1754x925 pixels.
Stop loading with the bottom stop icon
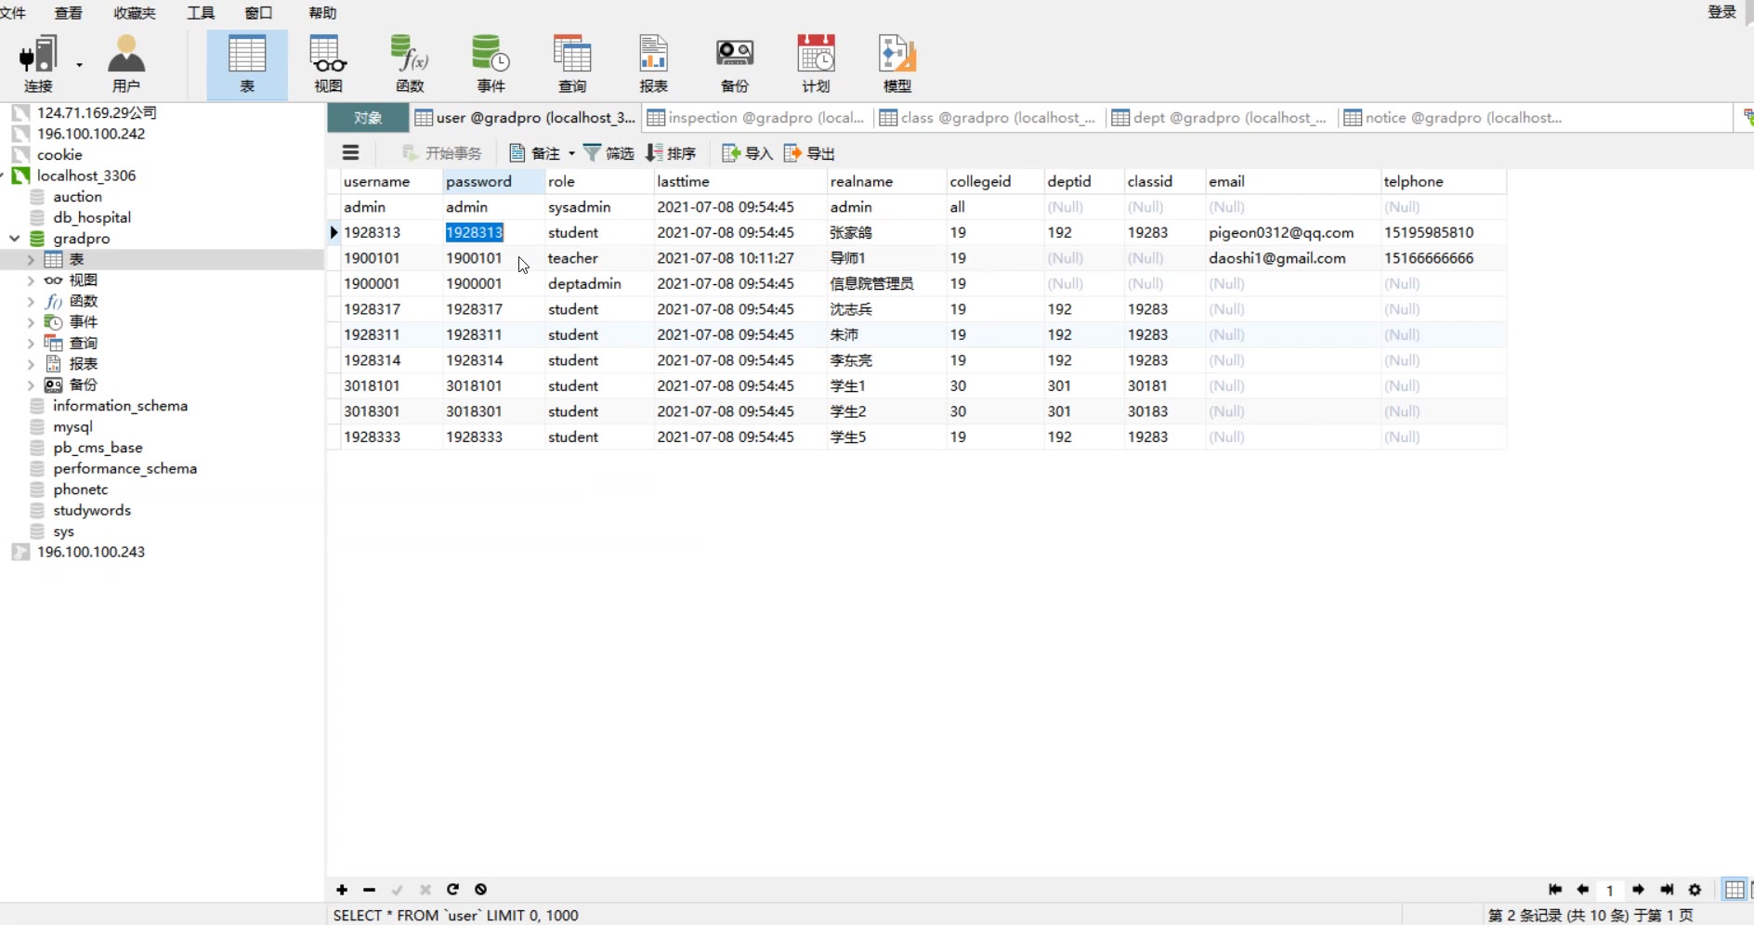coord(480,890)
